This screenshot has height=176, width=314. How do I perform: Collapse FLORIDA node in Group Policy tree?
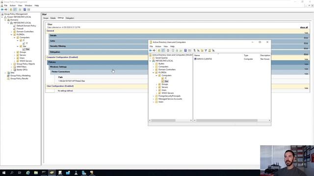point(11,35)
